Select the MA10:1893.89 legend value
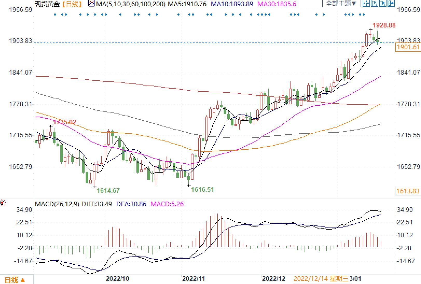421x284 pixels. 232,4
